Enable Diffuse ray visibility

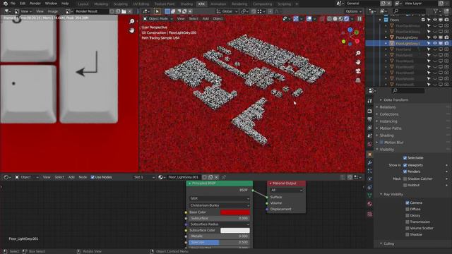(408, 209)
